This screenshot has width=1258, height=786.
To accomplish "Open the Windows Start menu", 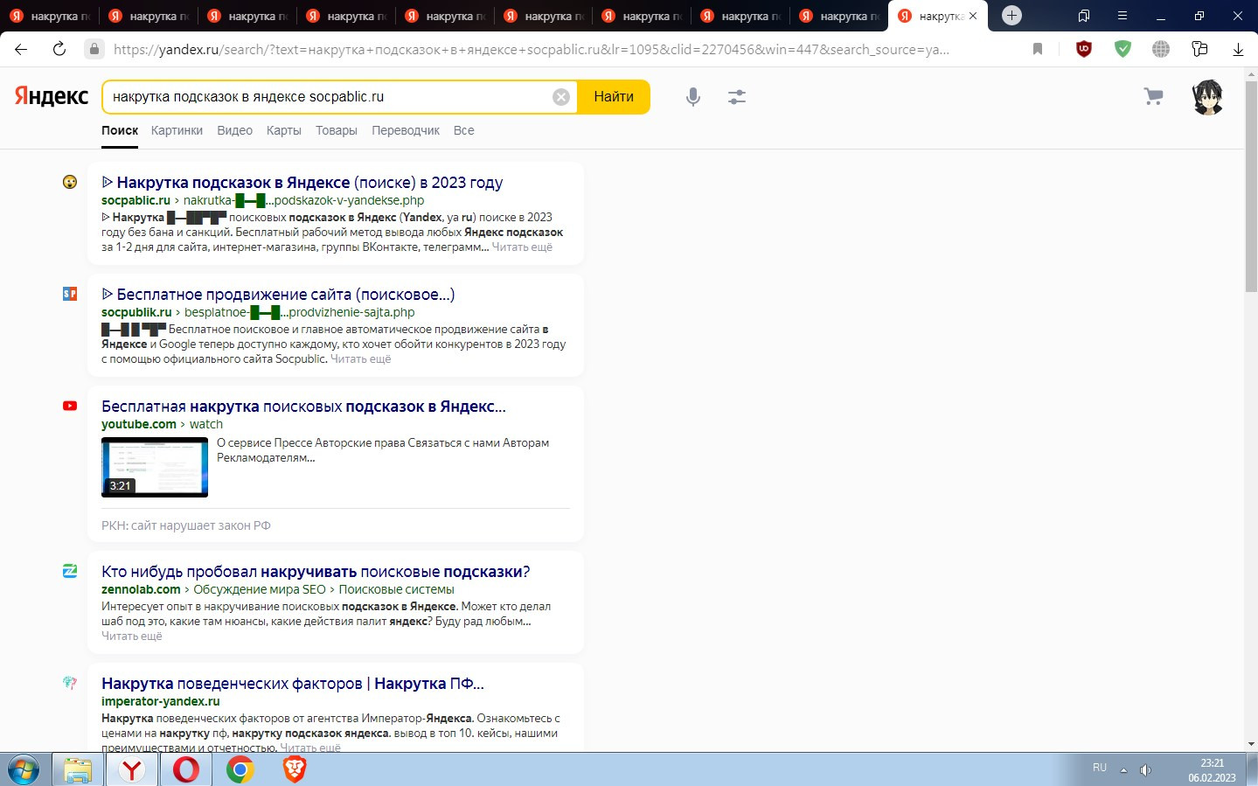I will [24, 769].
